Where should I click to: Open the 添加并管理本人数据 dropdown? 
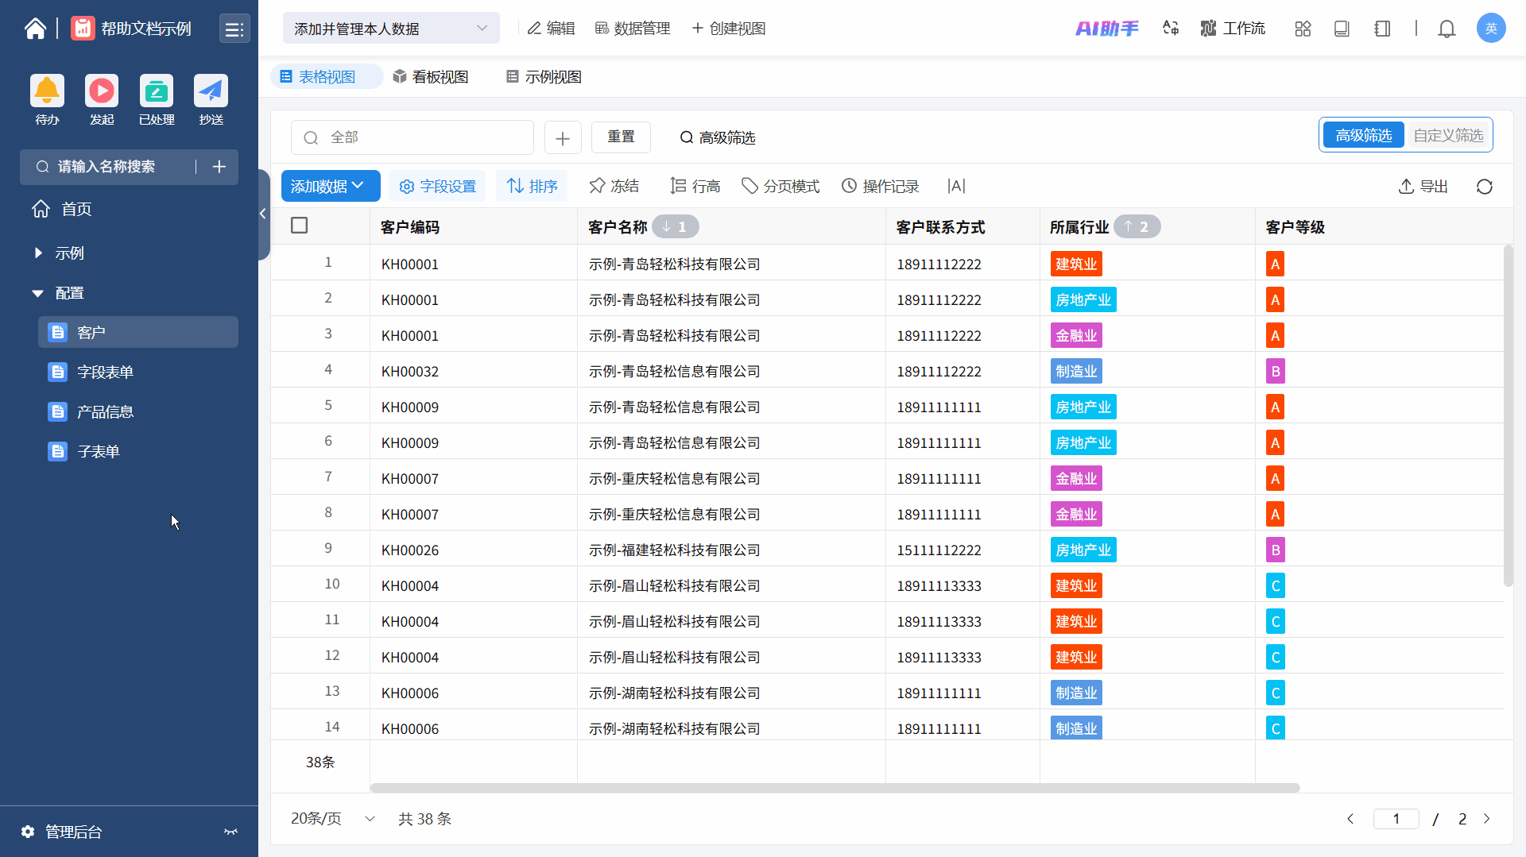coord(391,29)
